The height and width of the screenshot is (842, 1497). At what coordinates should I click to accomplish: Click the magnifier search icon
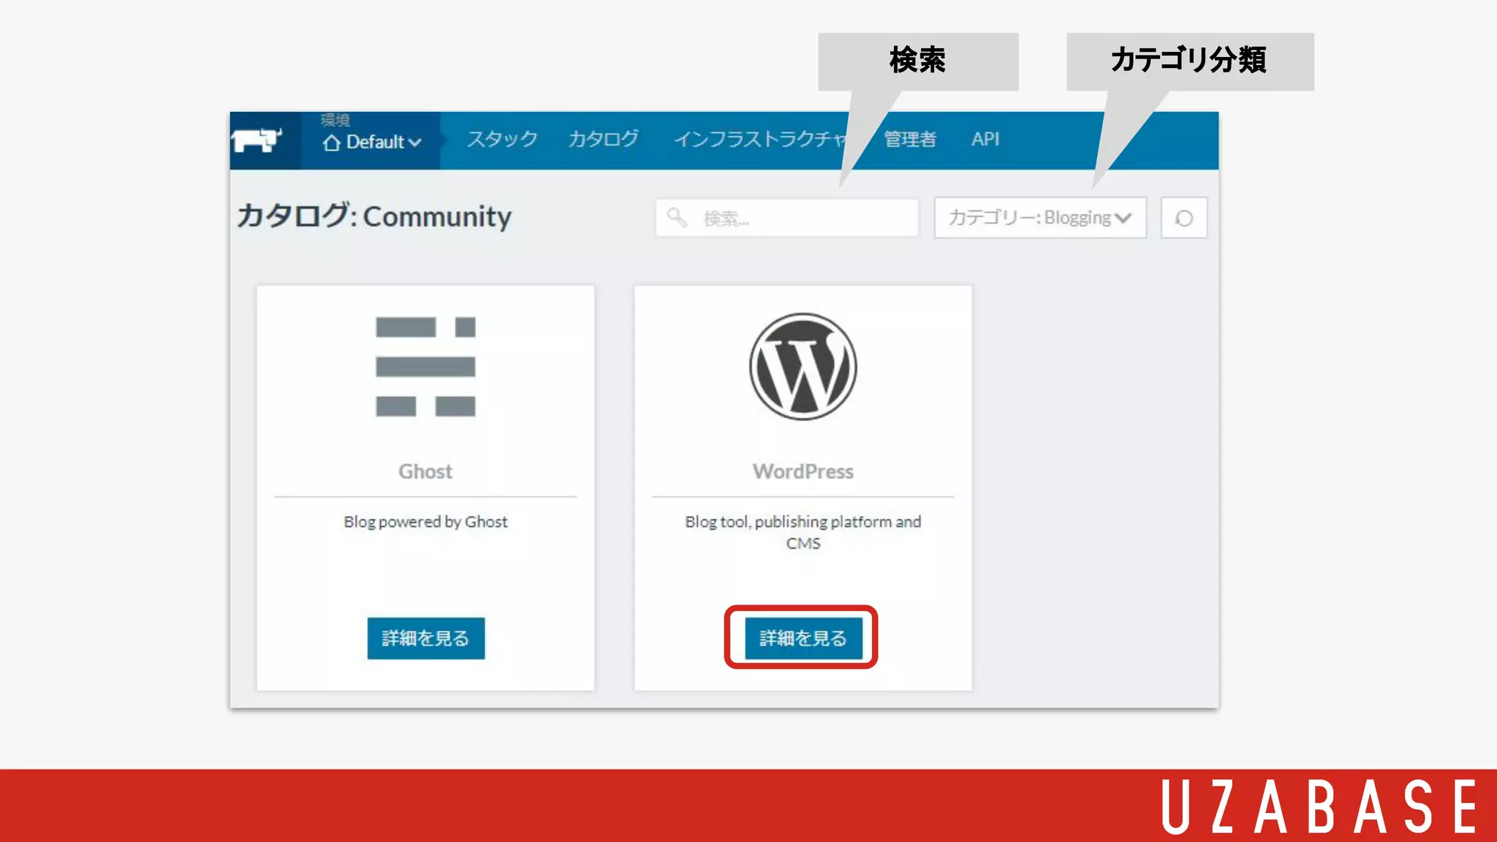click(677, 218)
